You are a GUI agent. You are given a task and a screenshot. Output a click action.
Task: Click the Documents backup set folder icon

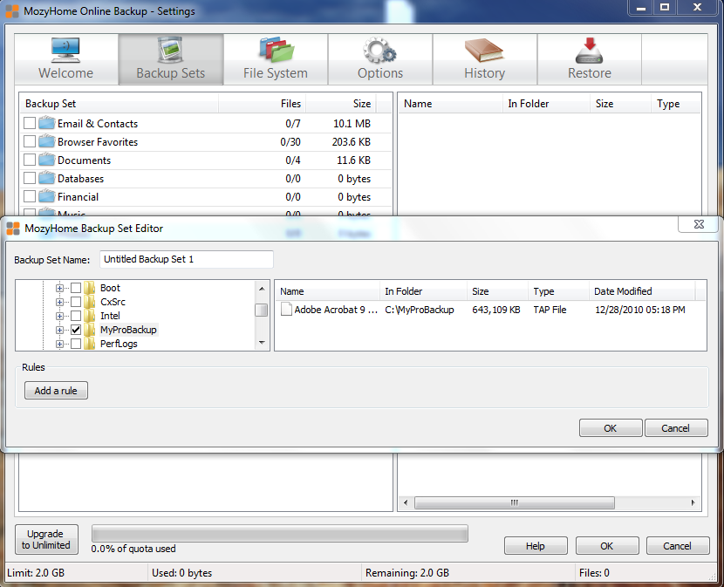click(x=46, y=160)
